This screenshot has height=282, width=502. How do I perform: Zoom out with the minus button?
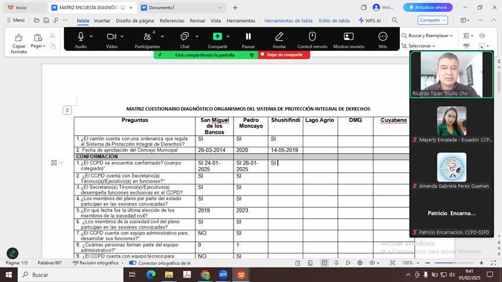pos(428,263)
